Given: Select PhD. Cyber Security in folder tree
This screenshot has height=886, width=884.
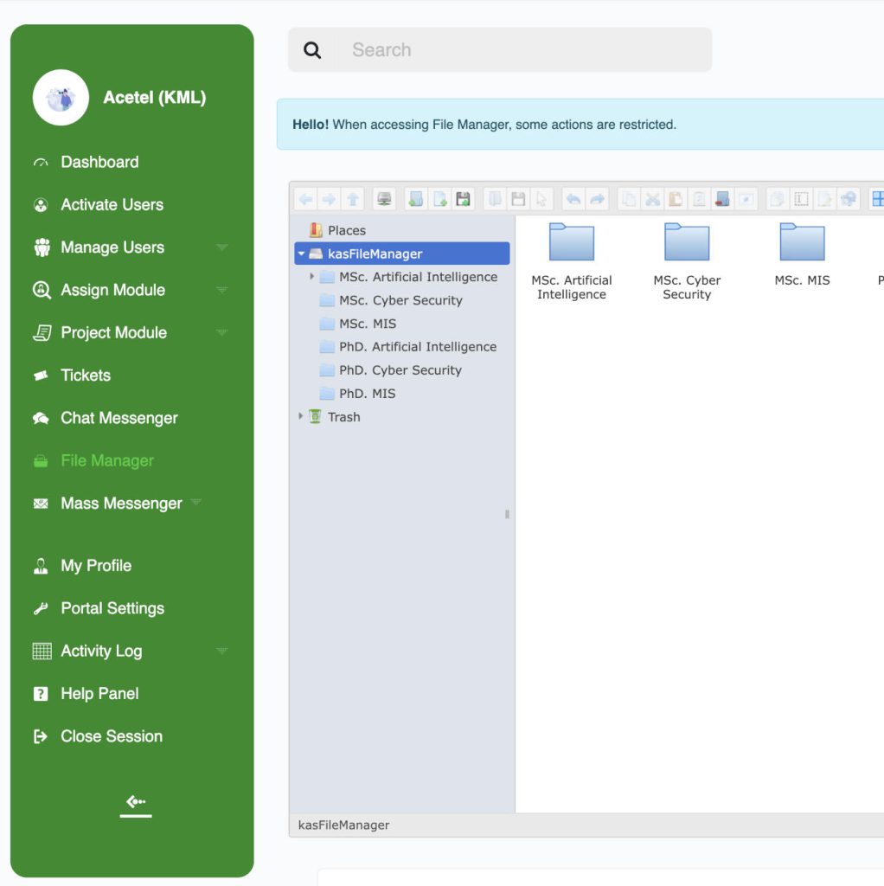Looking at the screenshot, I should tap(400, 370).
